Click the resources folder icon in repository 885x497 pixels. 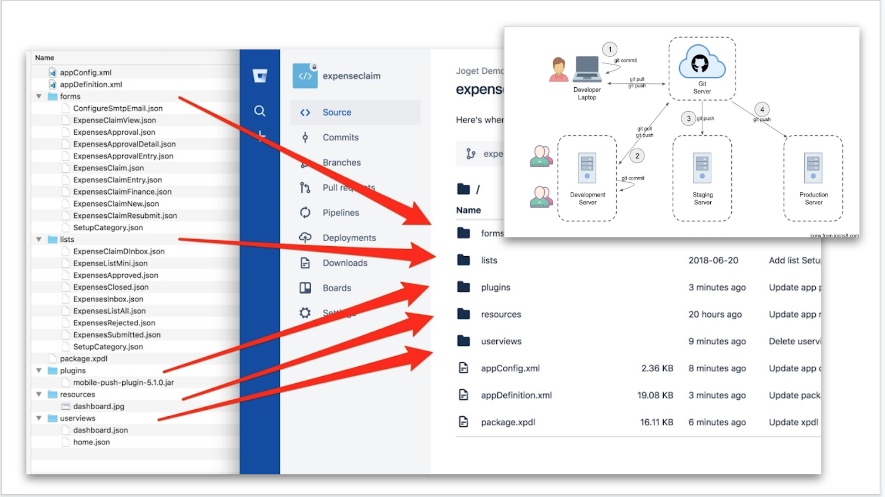(x=464, y=314)
